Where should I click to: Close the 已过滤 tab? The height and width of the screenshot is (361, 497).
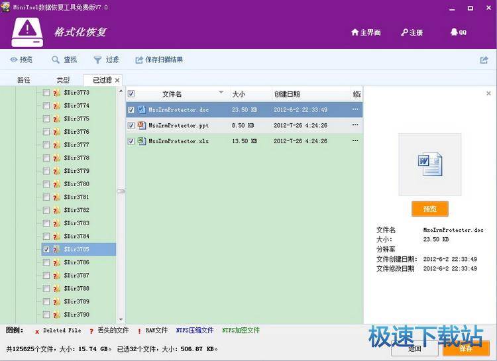tap(117, 80)
